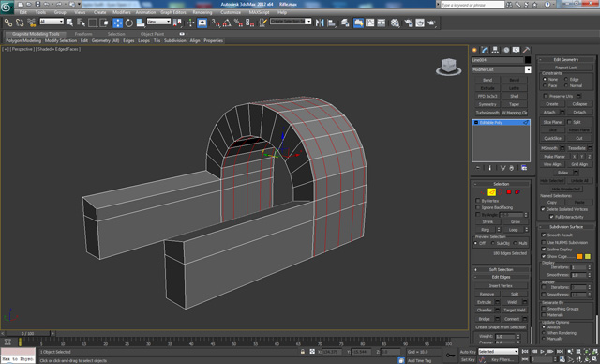The image size is (600, 364).
Task: Click the Repeat Last button
Action: coord(566,68)
